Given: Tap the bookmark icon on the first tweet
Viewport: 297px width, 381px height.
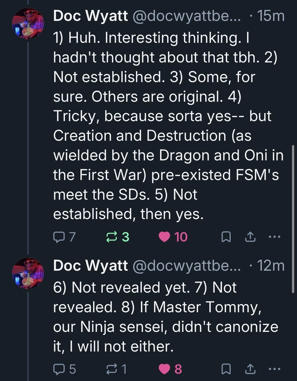Looking at the screenshot, I should click(x=225, y=236).
